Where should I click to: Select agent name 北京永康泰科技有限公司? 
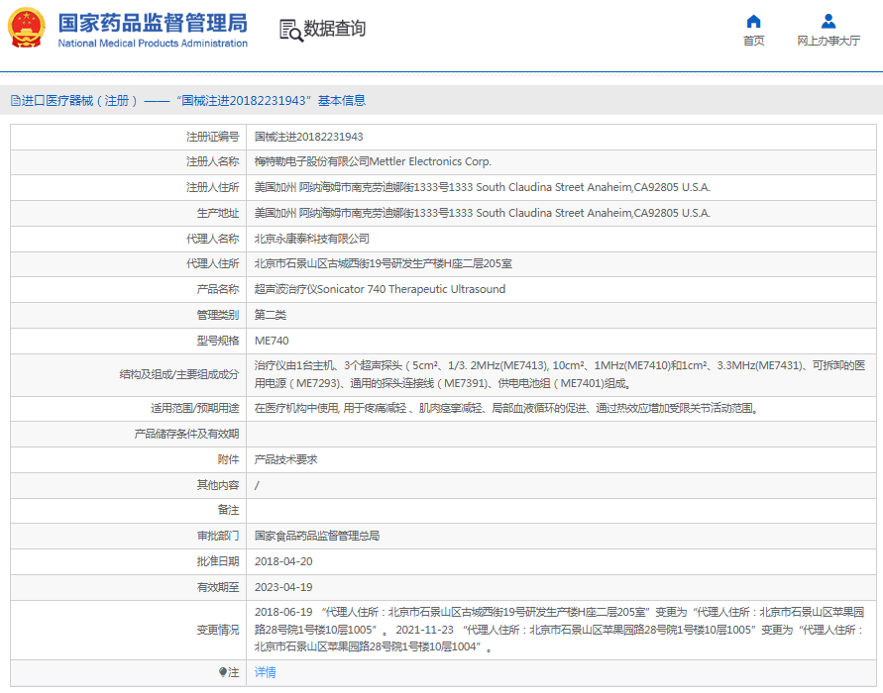(312, 239)
